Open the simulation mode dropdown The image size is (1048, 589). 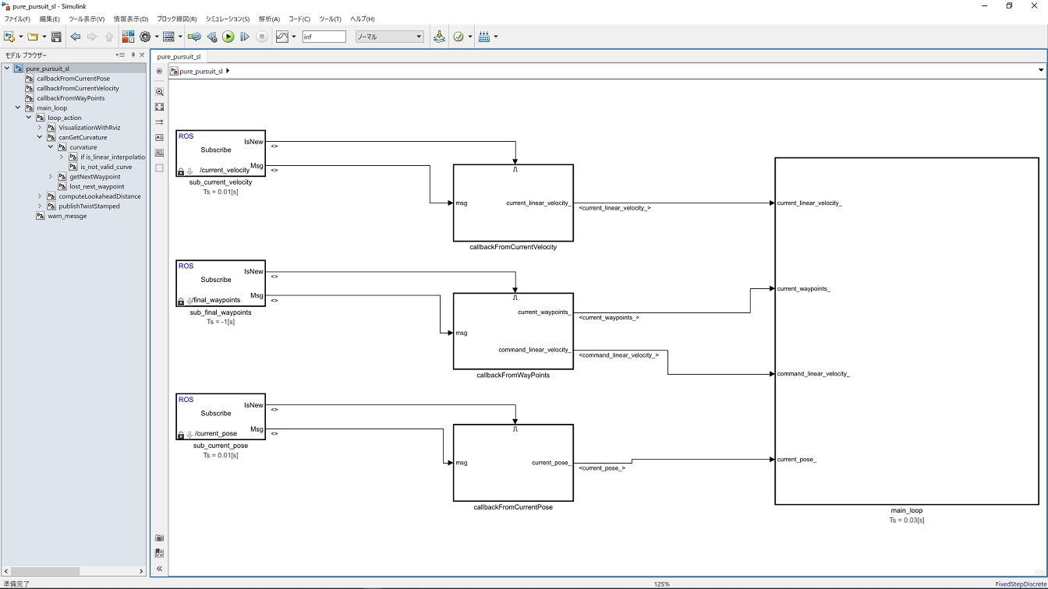pyautogui.click(x=389, y=37)
